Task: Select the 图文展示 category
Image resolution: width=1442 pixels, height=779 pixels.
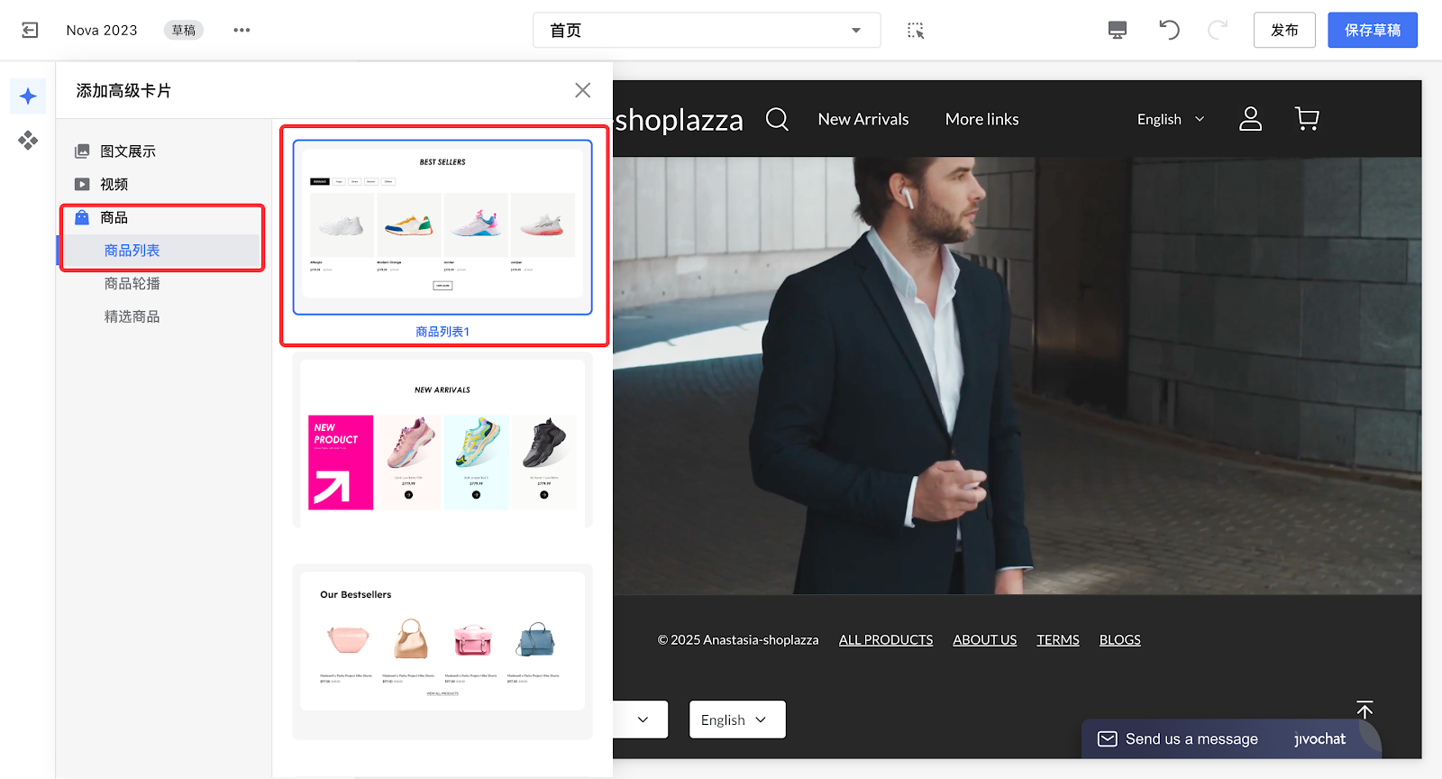Action: 128,151
